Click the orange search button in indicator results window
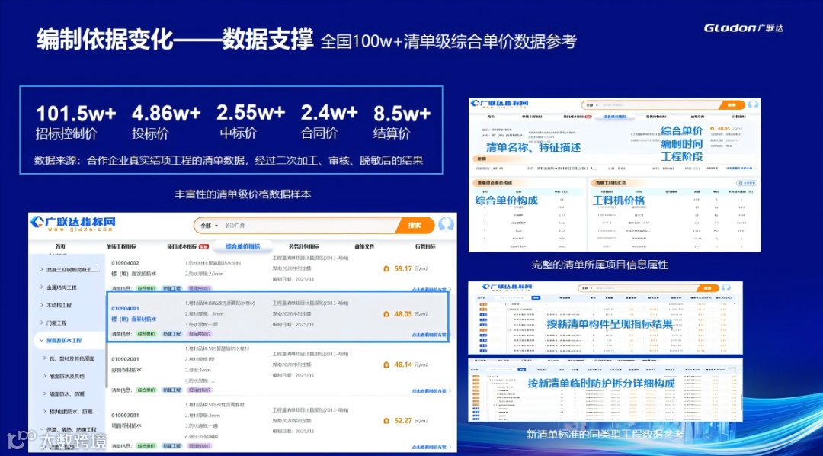This screenshot has width=823, height=456. click(x=707, y=288)
